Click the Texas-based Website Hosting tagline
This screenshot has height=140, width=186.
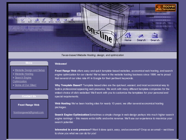[x=93, y=55]
